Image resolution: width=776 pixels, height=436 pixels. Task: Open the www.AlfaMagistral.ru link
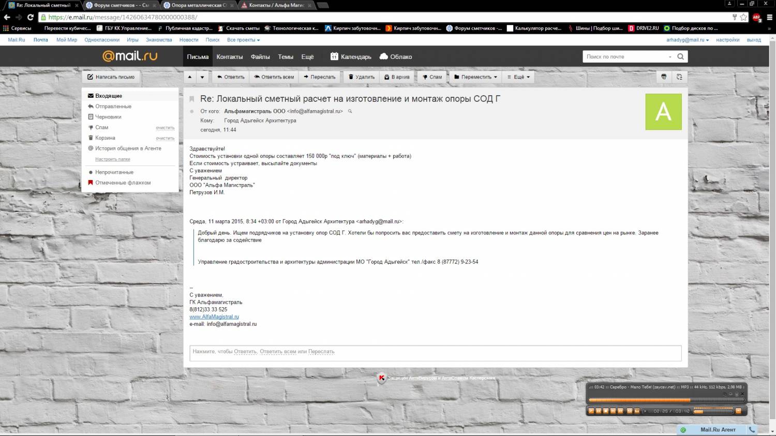214,317
